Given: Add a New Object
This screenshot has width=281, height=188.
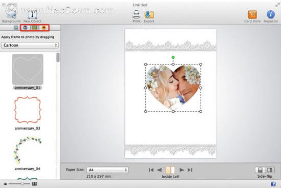Looking at the screenshot, I should pyautogui.click(x=32, y=16).
